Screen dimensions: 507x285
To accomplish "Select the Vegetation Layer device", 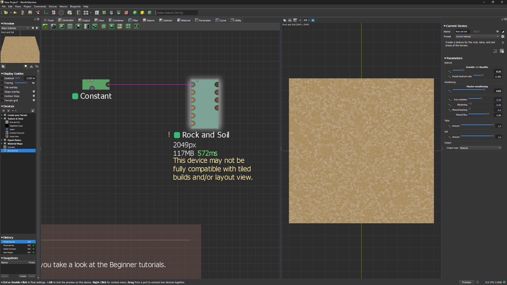I will [16, 126].
